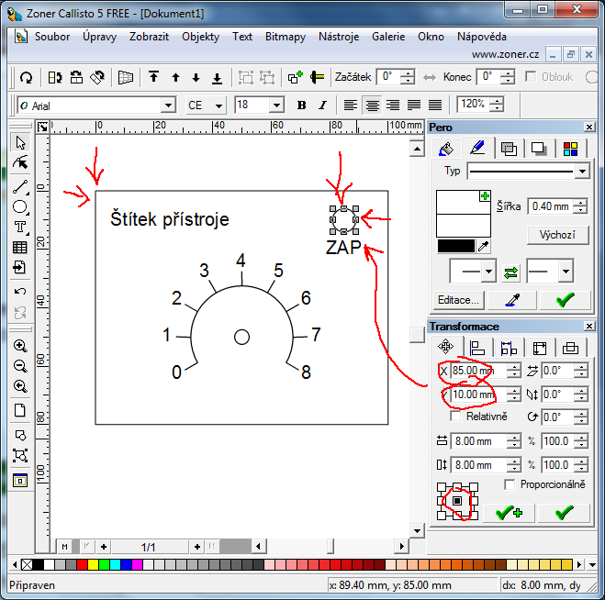
Task: Click the Výchozí button
Action: (558, 235)
